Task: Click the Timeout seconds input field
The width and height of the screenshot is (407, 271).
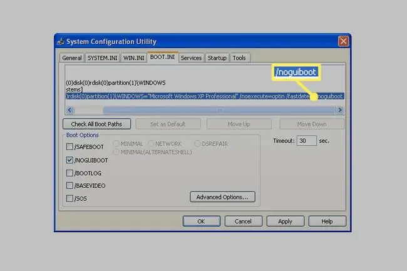Action: click(x=307, y=141)
